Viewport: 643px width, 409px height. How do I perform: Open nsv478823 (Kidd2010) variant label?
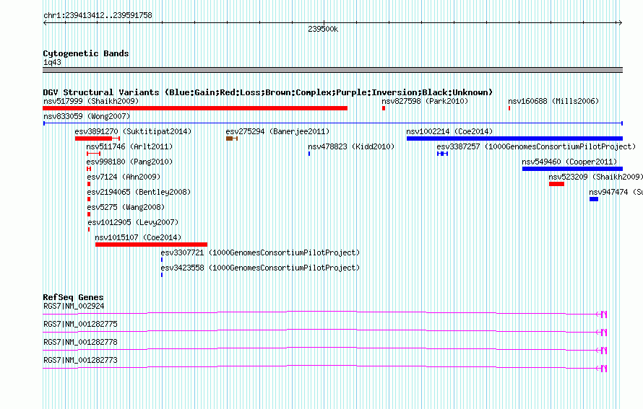(351, 146)
